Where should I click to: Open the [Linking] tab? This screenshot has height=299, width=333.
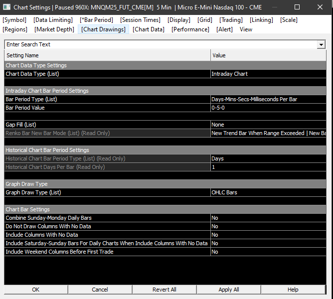[x=261, y=20]
